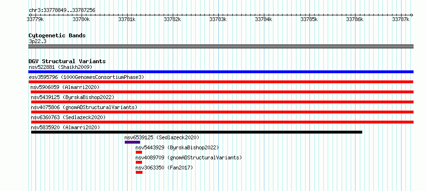Click the 33783k ruler tick label

pyautogui.click(x=218, y=19)
